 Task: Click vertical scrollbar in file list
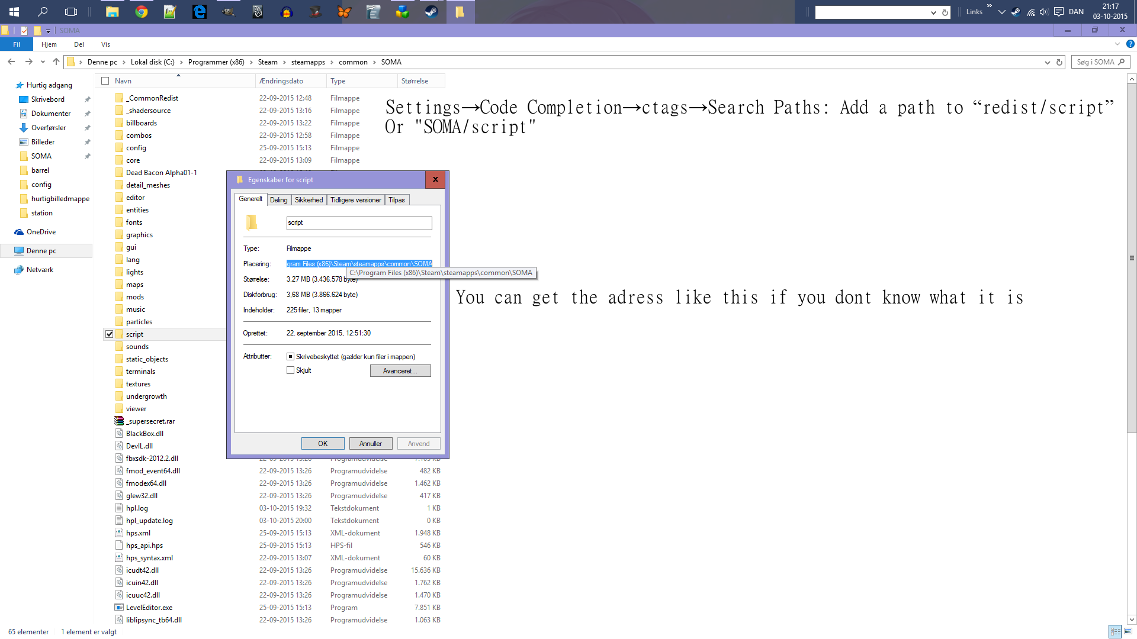[1132, 258]
